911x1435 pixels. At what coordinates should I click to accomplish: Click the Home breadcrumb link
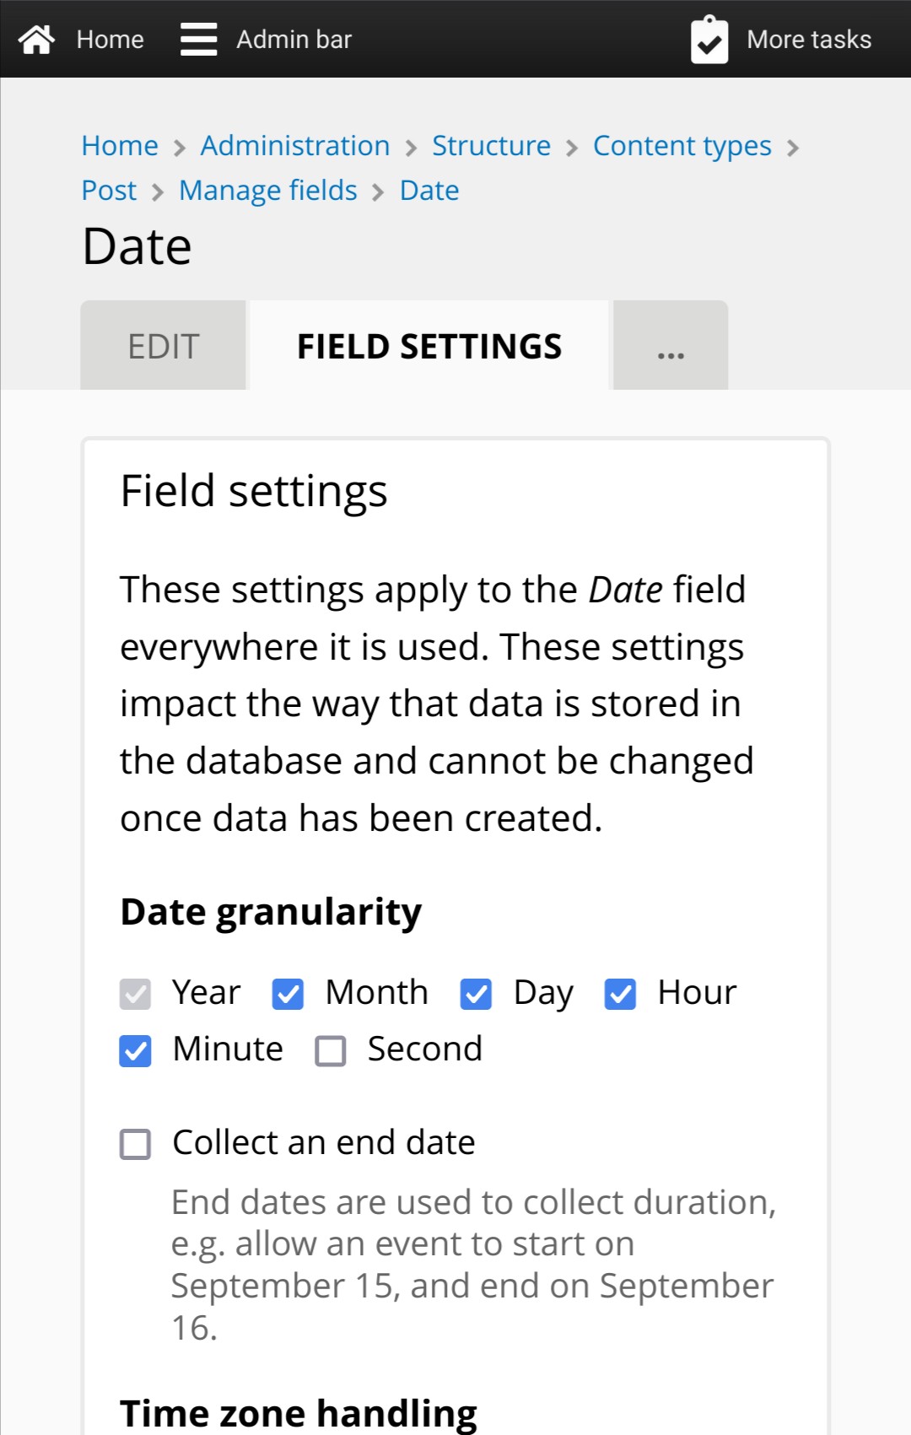tap(120, 146)
